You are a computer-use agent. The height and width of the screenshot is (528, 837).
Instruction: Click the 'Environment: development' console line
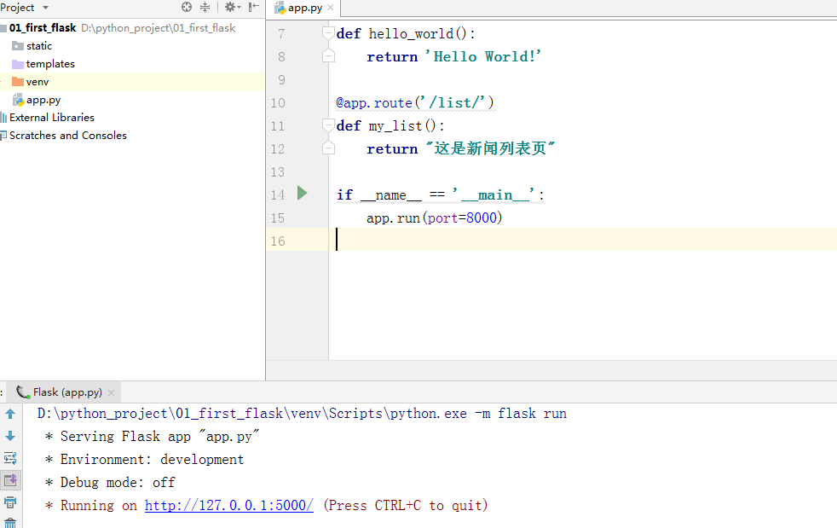(x=144, y=460)
